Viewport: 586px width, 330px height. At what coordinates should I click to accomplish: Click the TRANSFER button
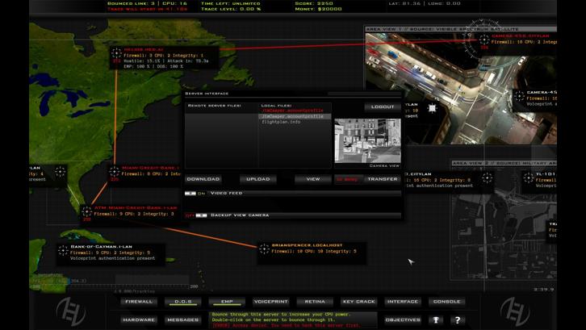(383, 179)
